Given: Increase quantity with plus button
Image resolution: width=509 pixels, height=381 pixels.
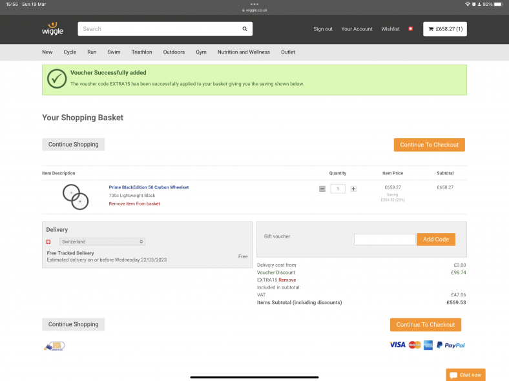Looking at the screenshot, I should point(353,189).
